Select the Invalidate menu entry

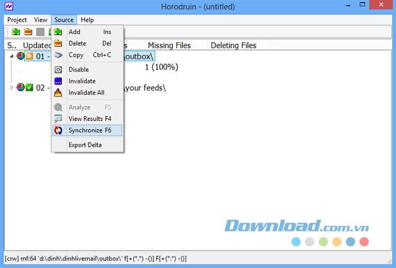coord(82,81)
